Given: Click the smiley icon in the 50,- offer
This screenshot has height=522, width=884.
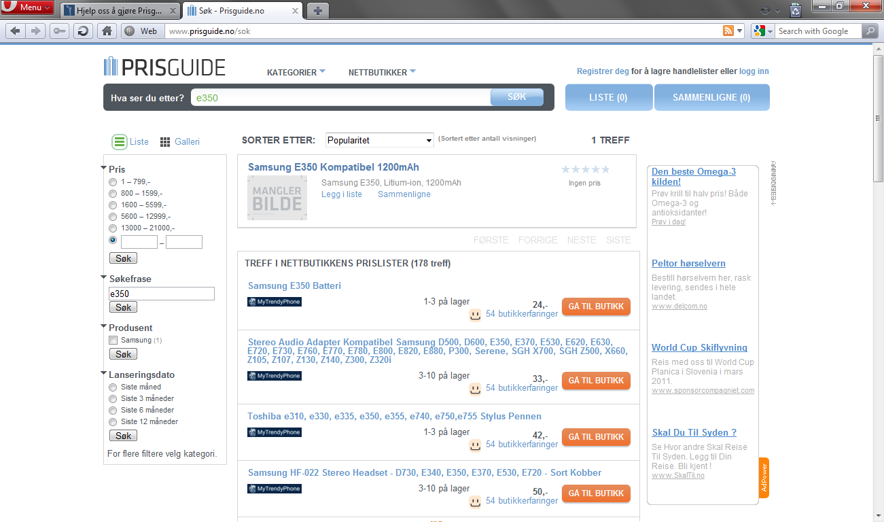Looking at the screenshot, I should (475, 502).
